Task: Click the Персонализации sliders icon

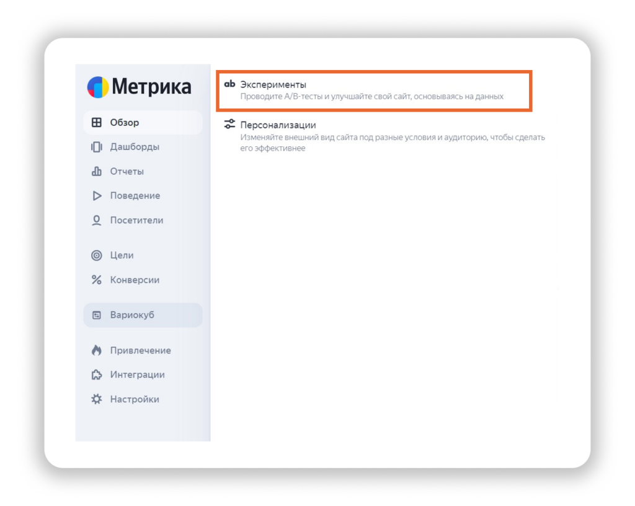Action: pos(229,125)
